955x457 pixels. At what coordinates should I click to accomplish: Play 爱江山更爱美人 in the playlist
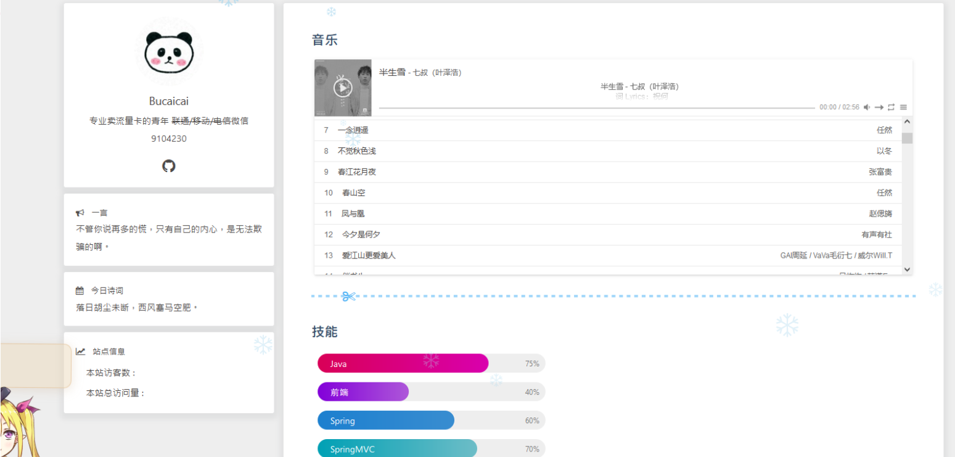point(368,255)
